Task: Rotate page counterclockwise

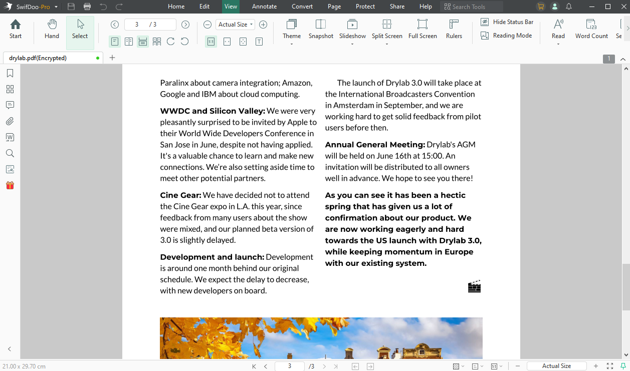Action: [x=185, y=42]
